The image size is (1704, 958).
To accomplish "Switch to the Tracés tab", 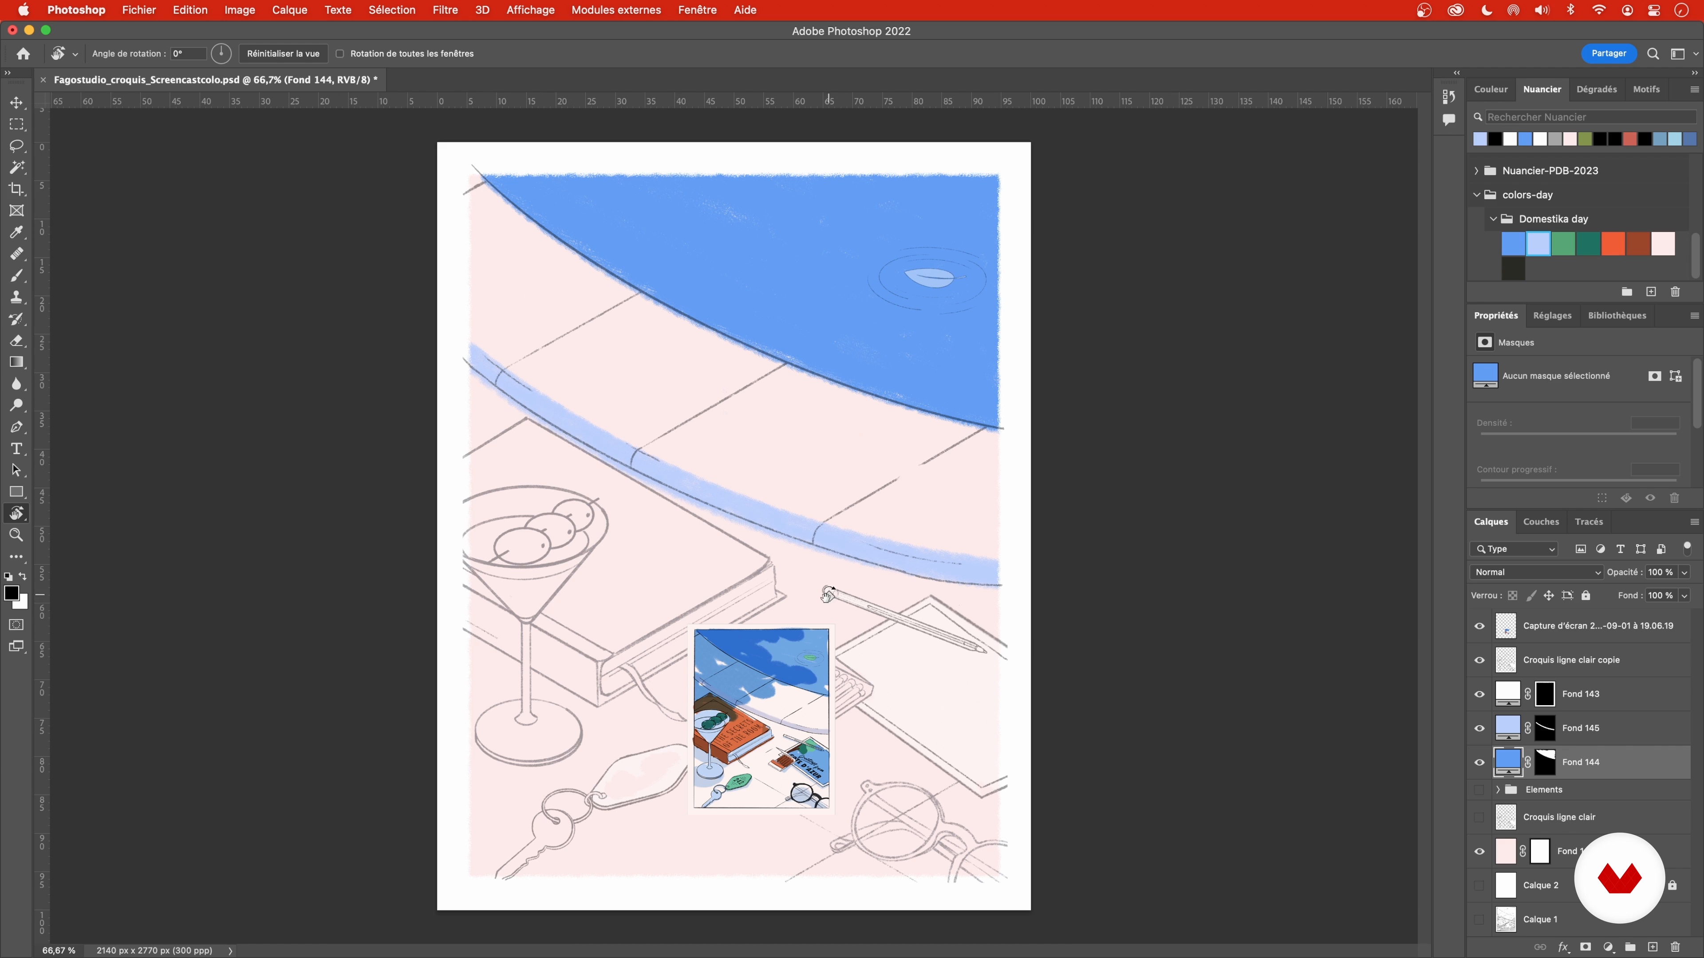I will pos(1589,522).
